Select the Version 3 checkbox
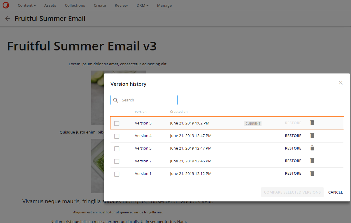Screen dimensions: 351x223 coord(117,149)
